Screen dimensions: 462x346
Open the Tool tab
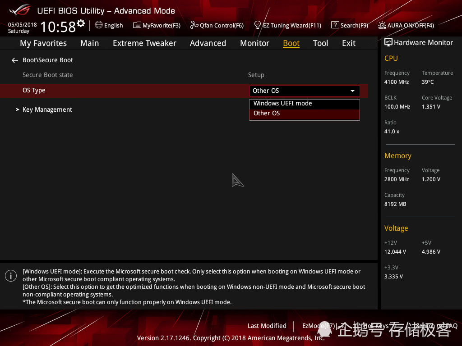320,43
